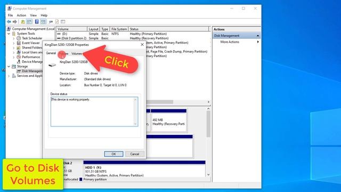Click the Device status box scroll-down arrow
The height and width of the screenshot is (192, 341).
point(135,124)
